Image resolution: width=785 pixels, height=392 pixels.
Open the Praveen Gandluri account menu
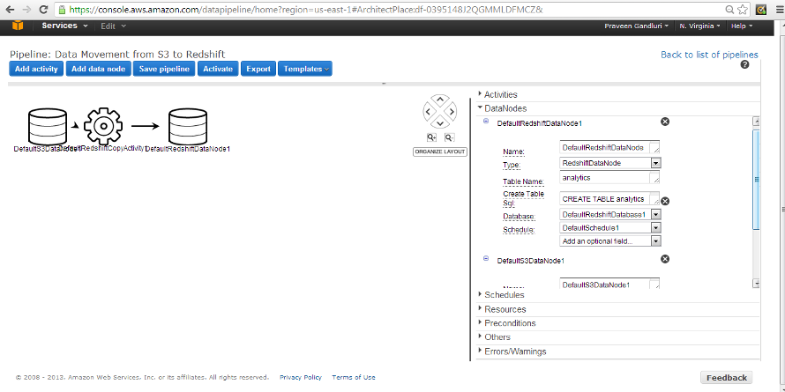(636, 26)
